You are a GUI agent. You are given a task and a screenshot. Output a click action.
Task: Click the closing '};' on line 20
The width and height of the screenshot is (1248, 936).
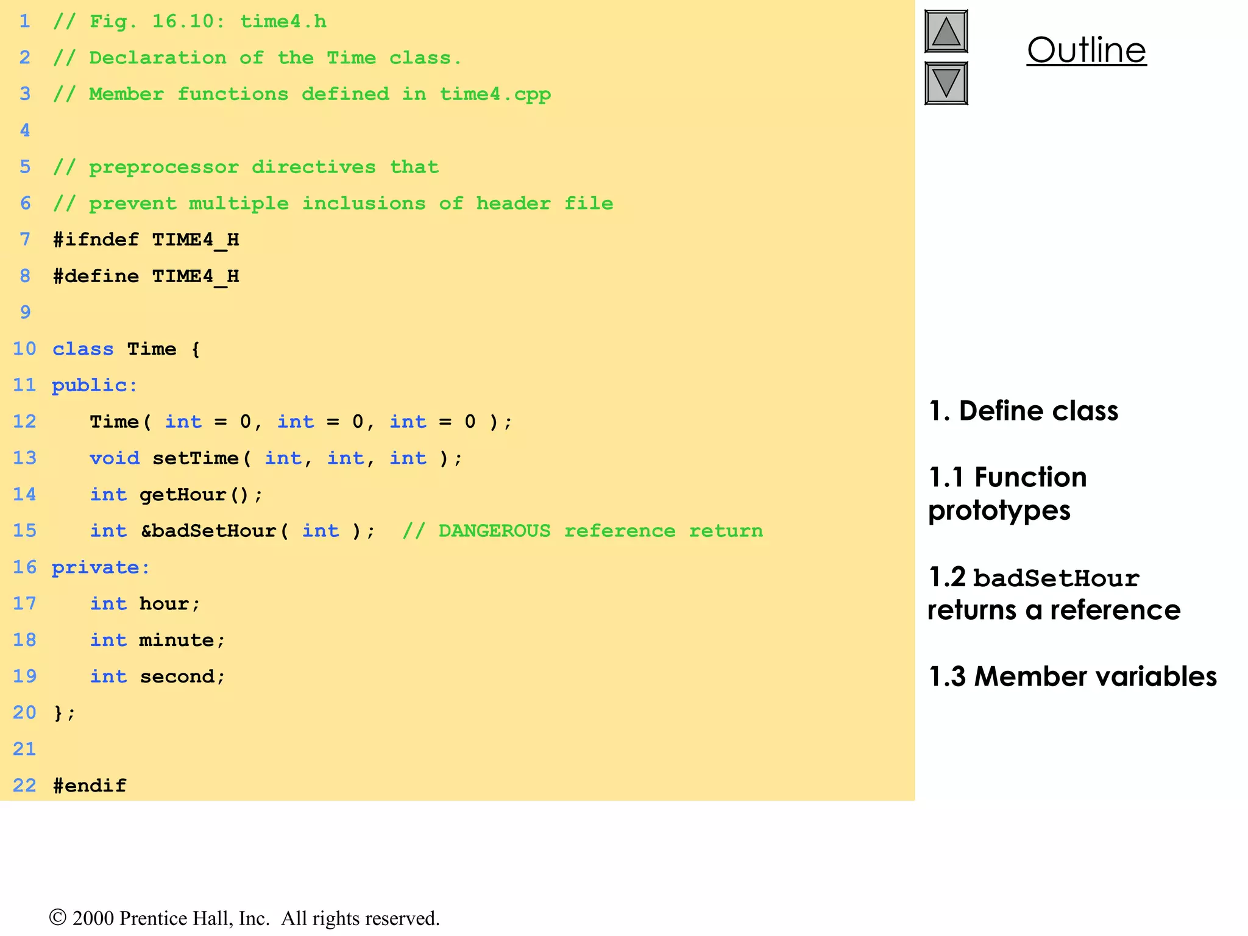point(64,713)
